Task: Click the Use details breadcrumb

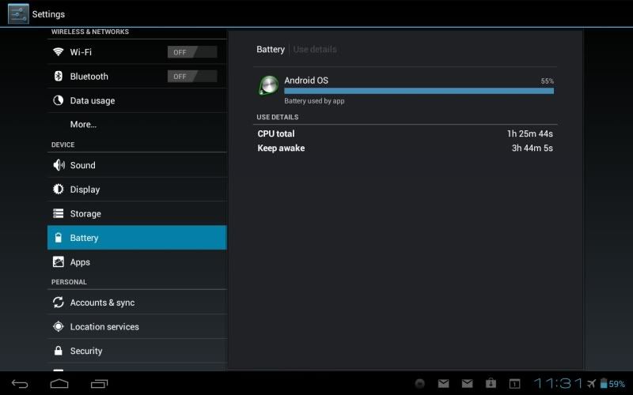Action: pos(315,49)
